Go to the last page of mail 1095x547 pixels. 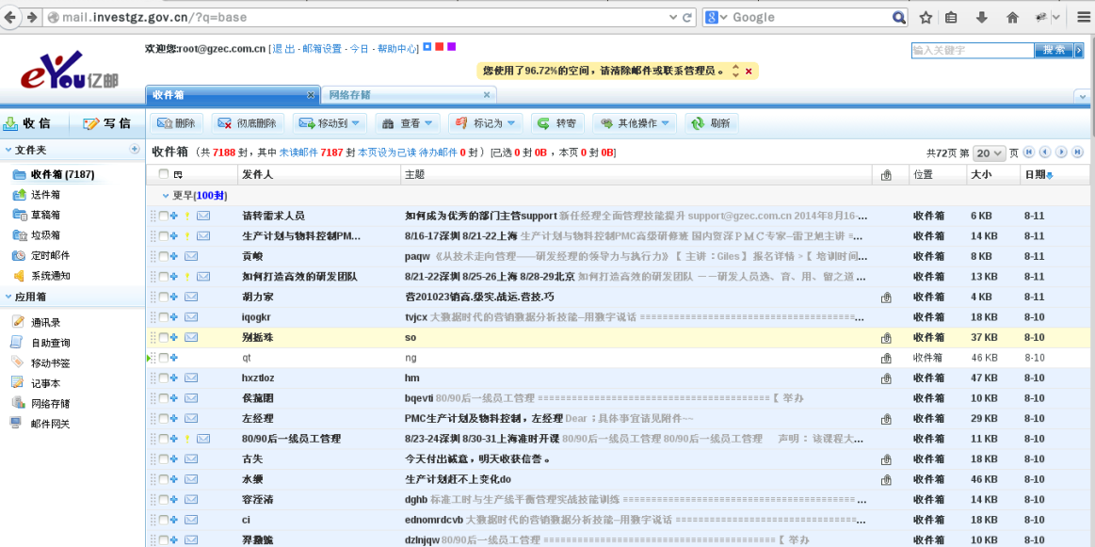pyautogui.click(x=1077, y=152)
